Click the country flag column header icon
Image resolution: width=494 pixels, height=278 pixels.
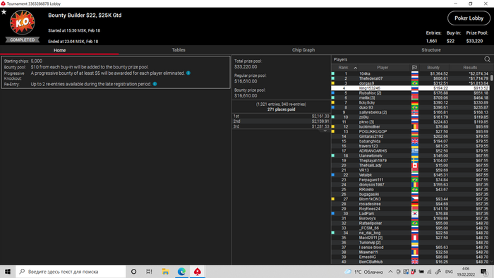click(415, 68)
